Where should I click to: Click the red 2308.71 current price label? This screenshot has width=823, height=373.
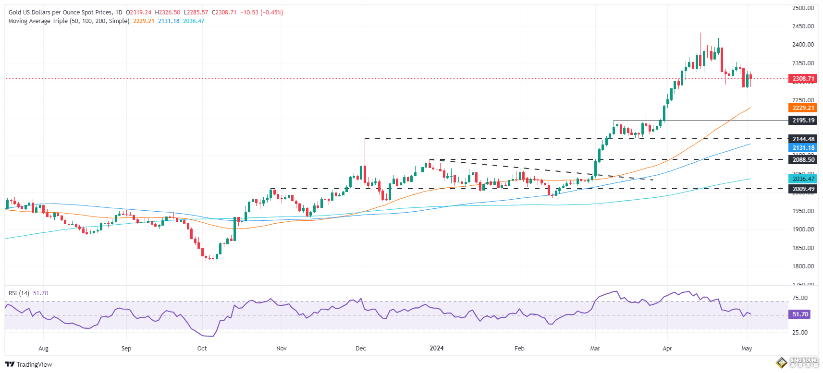[803, 78]
